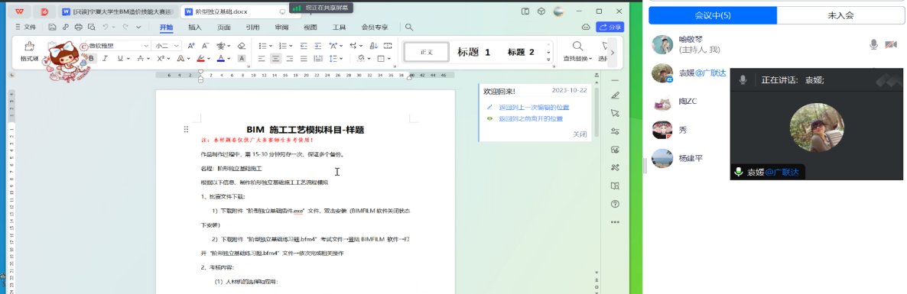Switch to the 插入 ribbon tab
This screenshot has height=294, width=907.
(x=195, y=27)
